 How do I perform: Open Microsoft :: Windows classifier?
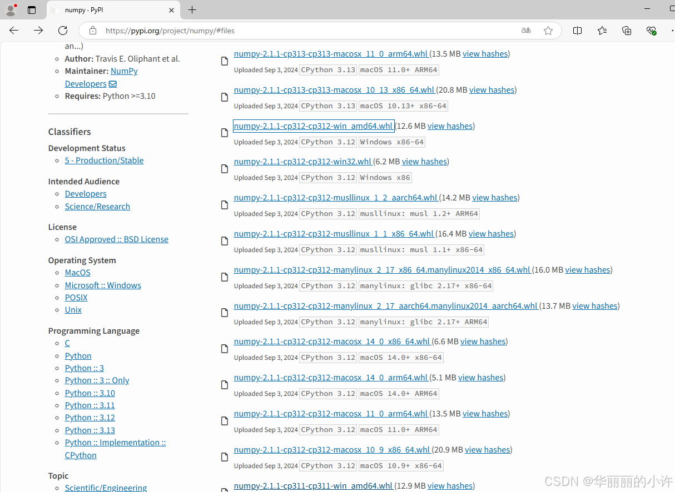[x=103, y=285]
